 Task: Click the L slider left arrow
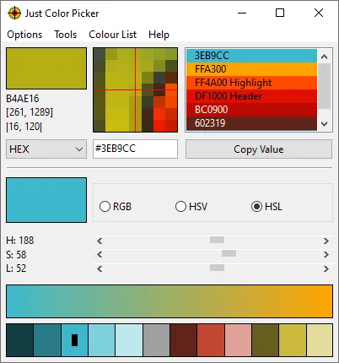point(100,268)
